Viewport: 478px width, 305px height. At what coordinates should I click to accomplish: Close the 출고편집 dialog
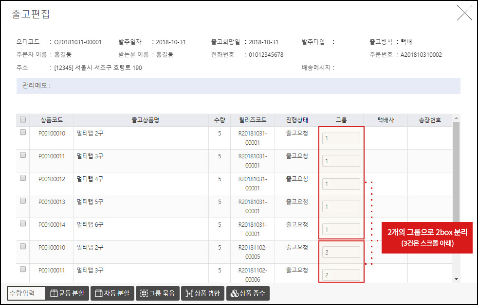tap(464, 14)
